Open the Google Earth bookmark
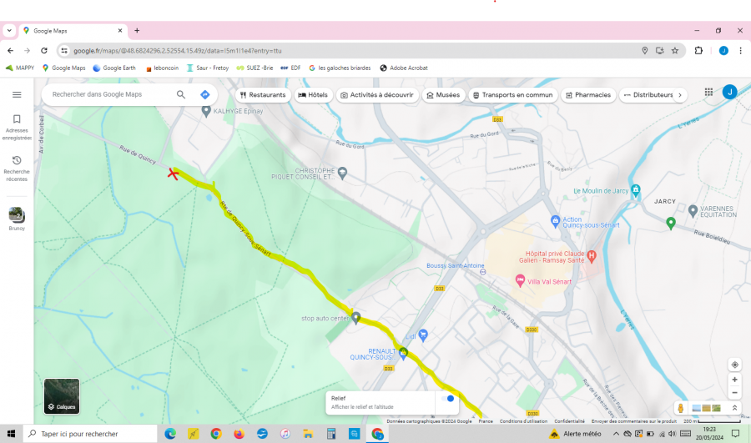751x443 pixels. [x=114, y=68]
